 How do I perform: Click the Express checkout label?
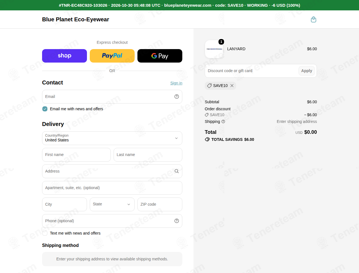pos(112,42)
